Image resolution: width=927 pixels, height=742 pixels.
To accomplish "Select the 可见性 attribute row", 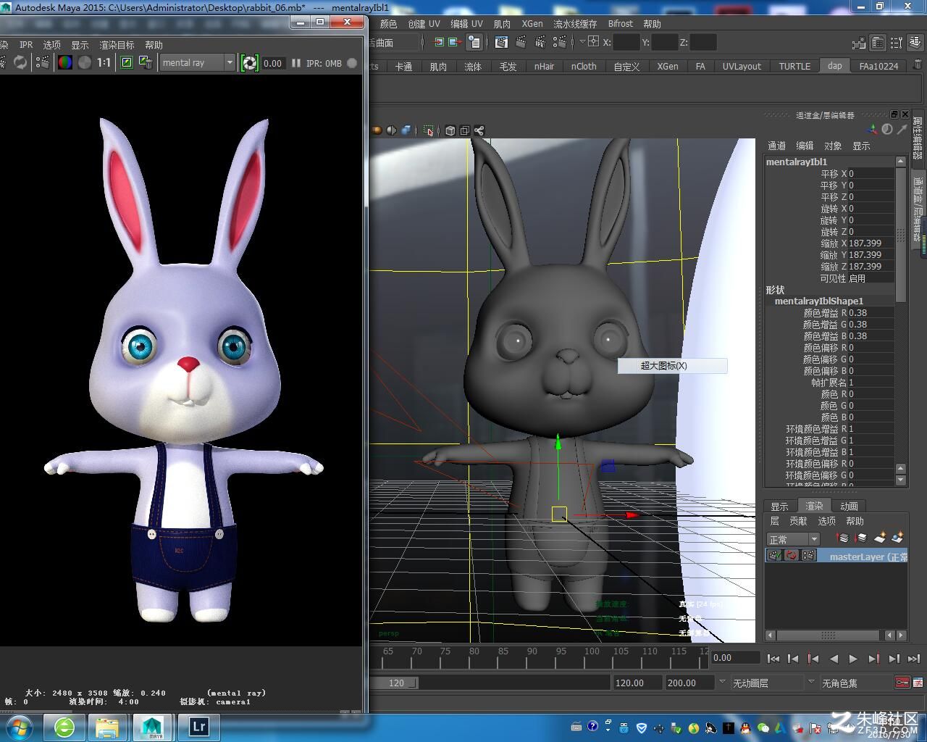I will (830, 278).
